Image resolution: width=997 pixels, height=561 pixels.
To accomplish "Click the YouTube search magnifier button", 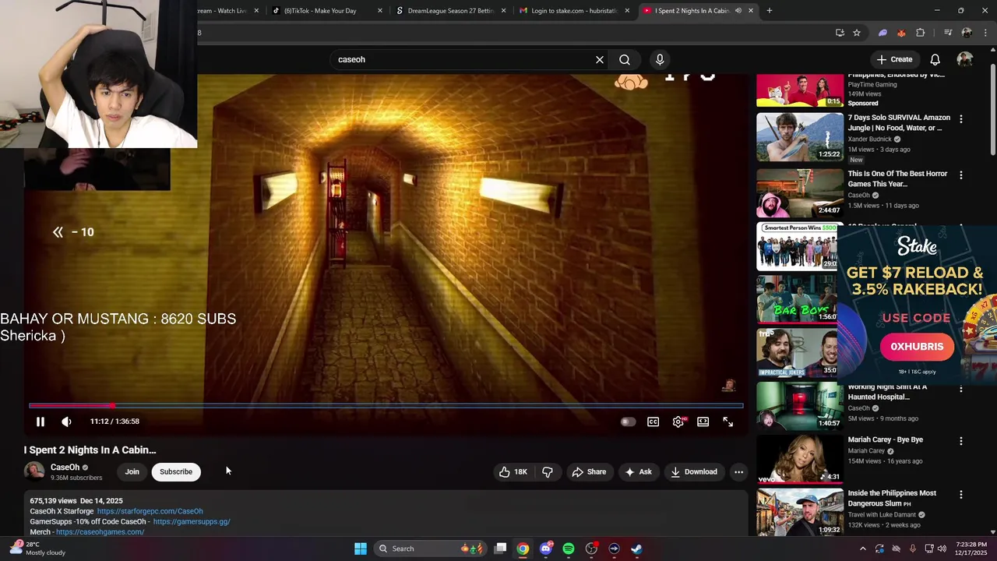I will coord(625,59).
